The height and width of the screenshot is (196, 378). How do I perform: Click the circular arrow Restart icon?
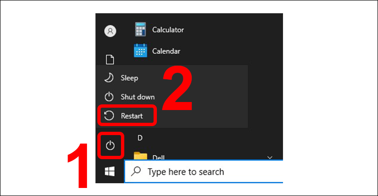(x=109, y=115)
